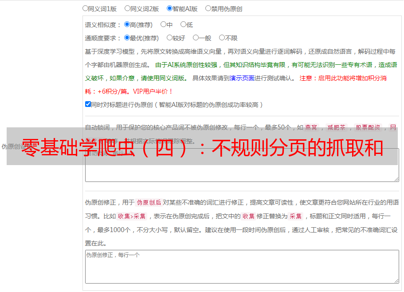Click the 减肥茶 example keyword

coord(337,127)
